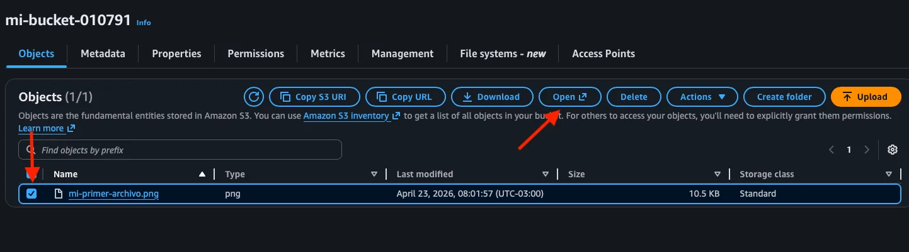Click the Name column header
Image resolution: width=909 pixels, height=252 pixels.
66,174
